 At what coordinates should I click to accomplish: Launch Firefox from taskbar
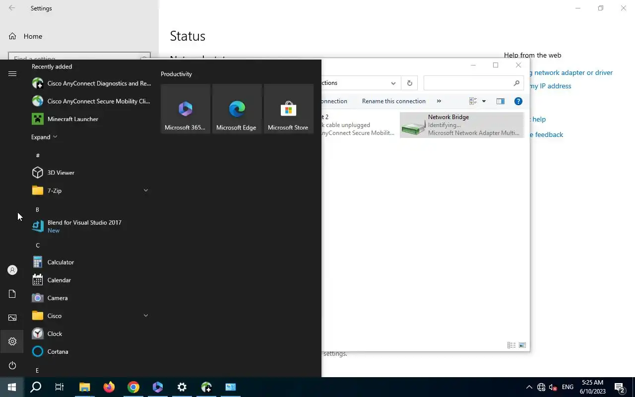109,387
